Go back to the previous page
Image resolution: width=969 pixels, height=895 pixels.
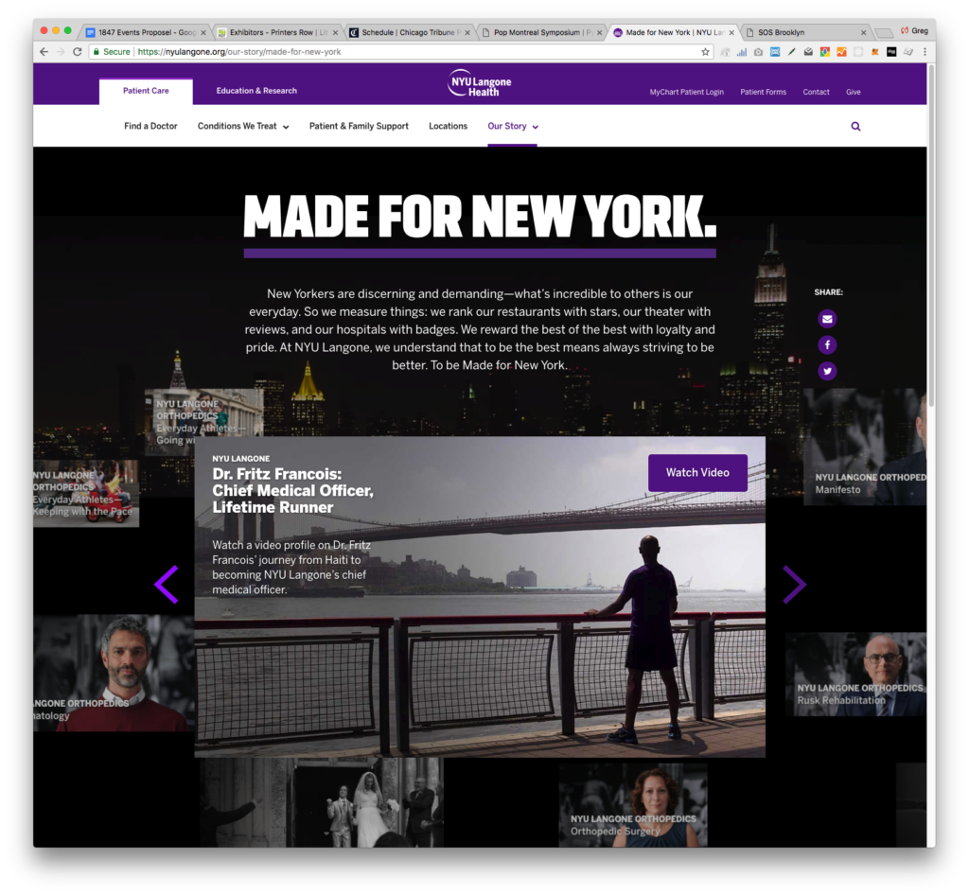point(44,52)
